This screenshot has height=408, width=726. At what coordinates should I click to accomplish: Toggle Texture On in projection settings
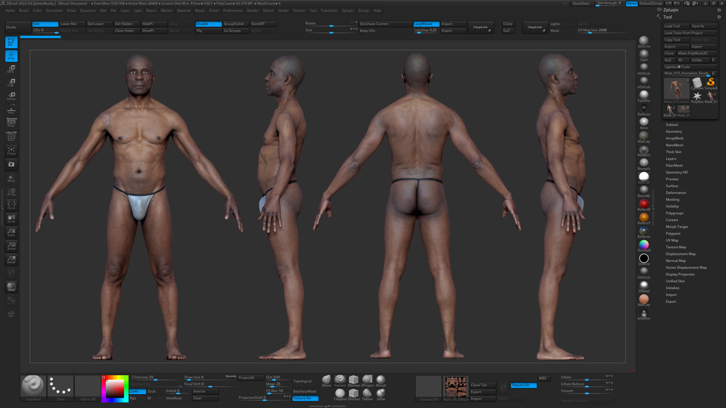(x=305, y=399)
